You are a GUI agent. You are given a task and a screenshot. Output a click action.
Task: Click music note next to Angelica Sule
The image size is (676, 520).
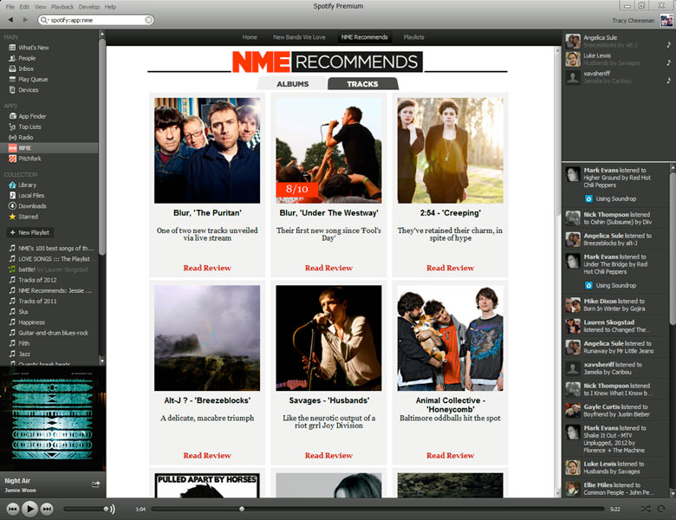point(668,44)
